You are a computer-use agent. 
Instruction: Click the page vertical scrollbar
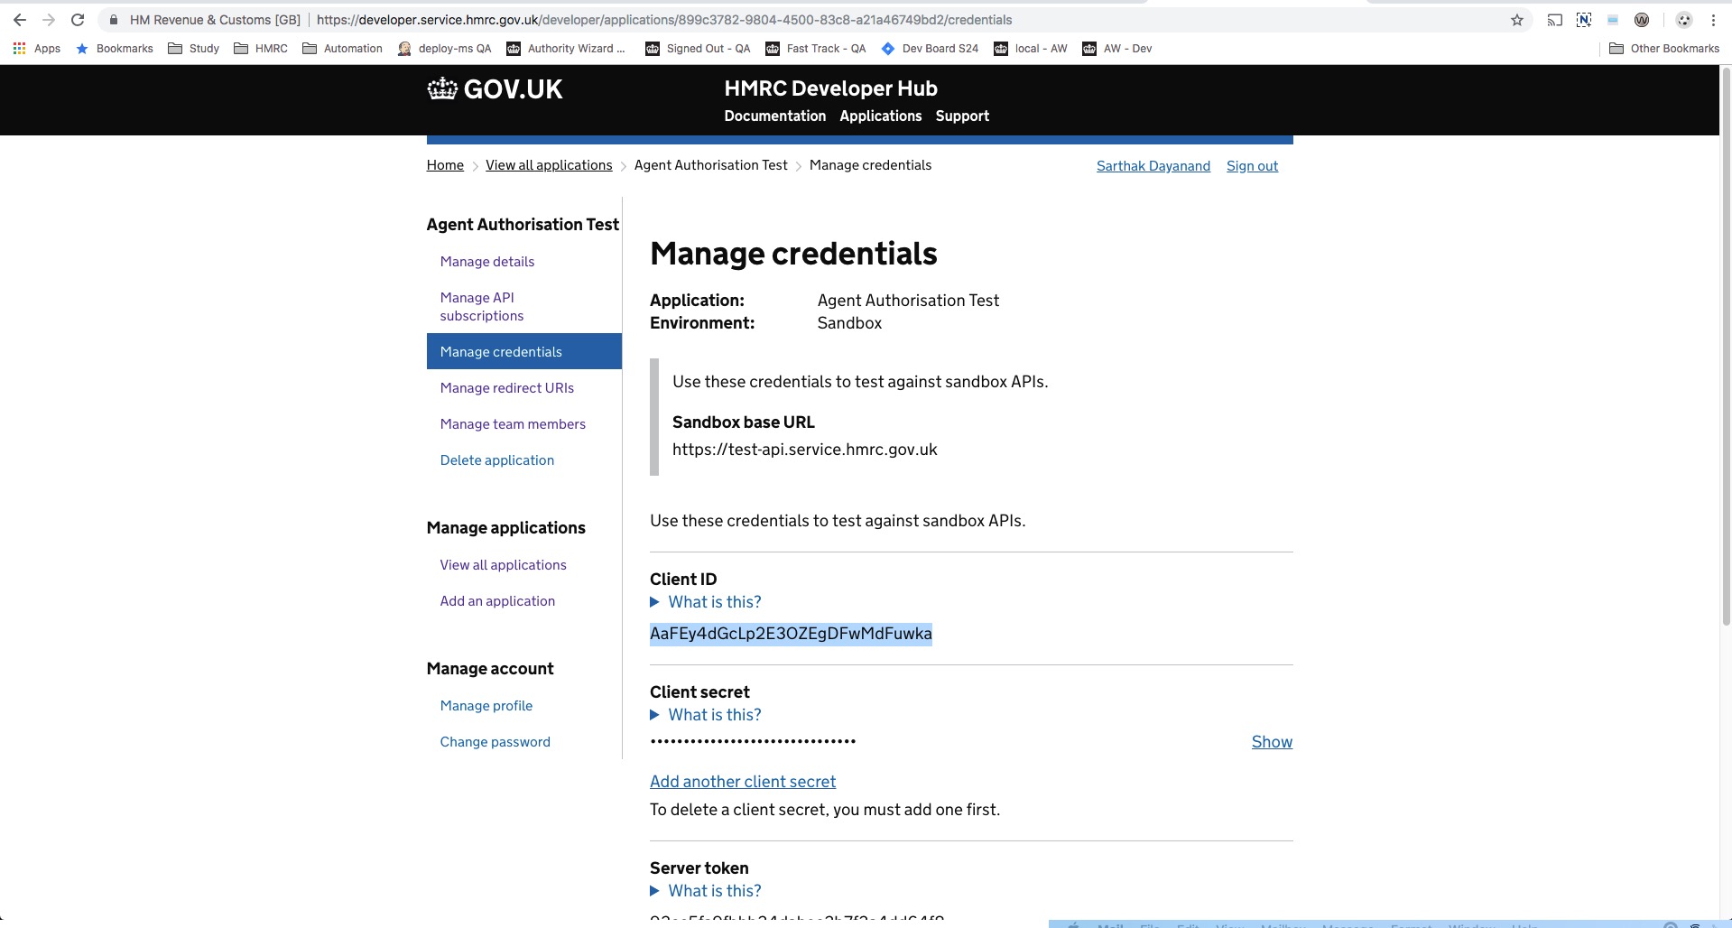click(x=1726, y=348)
